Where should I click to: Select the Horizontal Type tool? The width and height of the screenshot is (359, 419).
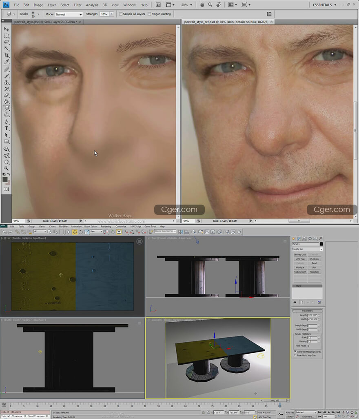(x=7, y=129)
